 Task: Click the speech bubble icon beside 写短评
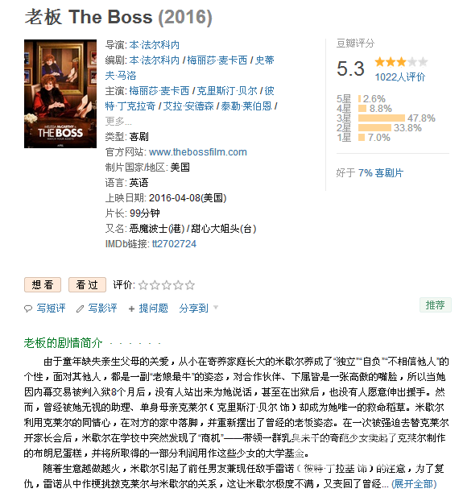click(28, 308)
